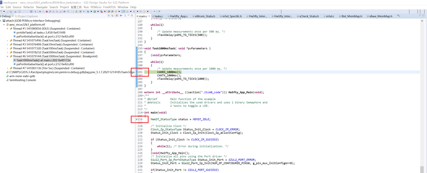Switch to the tasks.c editor tab
This screenshot has width=427, height=173.
tap(158, 16)
